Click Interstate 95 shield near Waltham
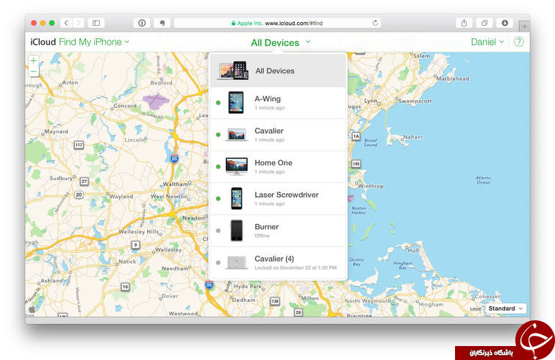Screen dimensions: 555x360 click(174, 159)
